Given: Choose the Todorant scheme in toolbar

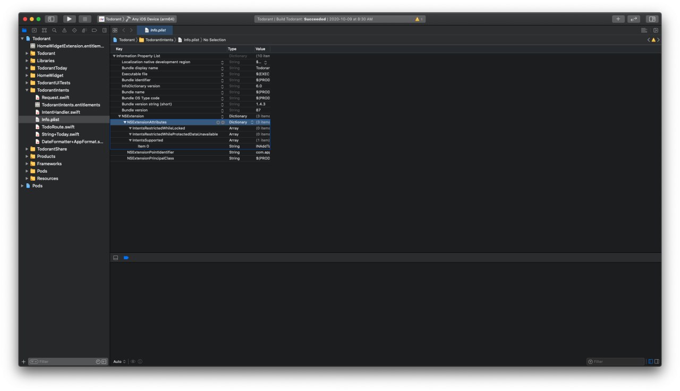Looking at the screenshot, I should [110, 19].
